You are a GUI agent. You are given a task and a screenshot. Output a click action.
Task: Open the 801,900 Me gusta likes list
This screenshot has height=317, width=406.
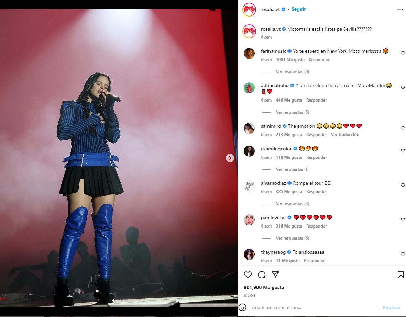pos(264,287)
